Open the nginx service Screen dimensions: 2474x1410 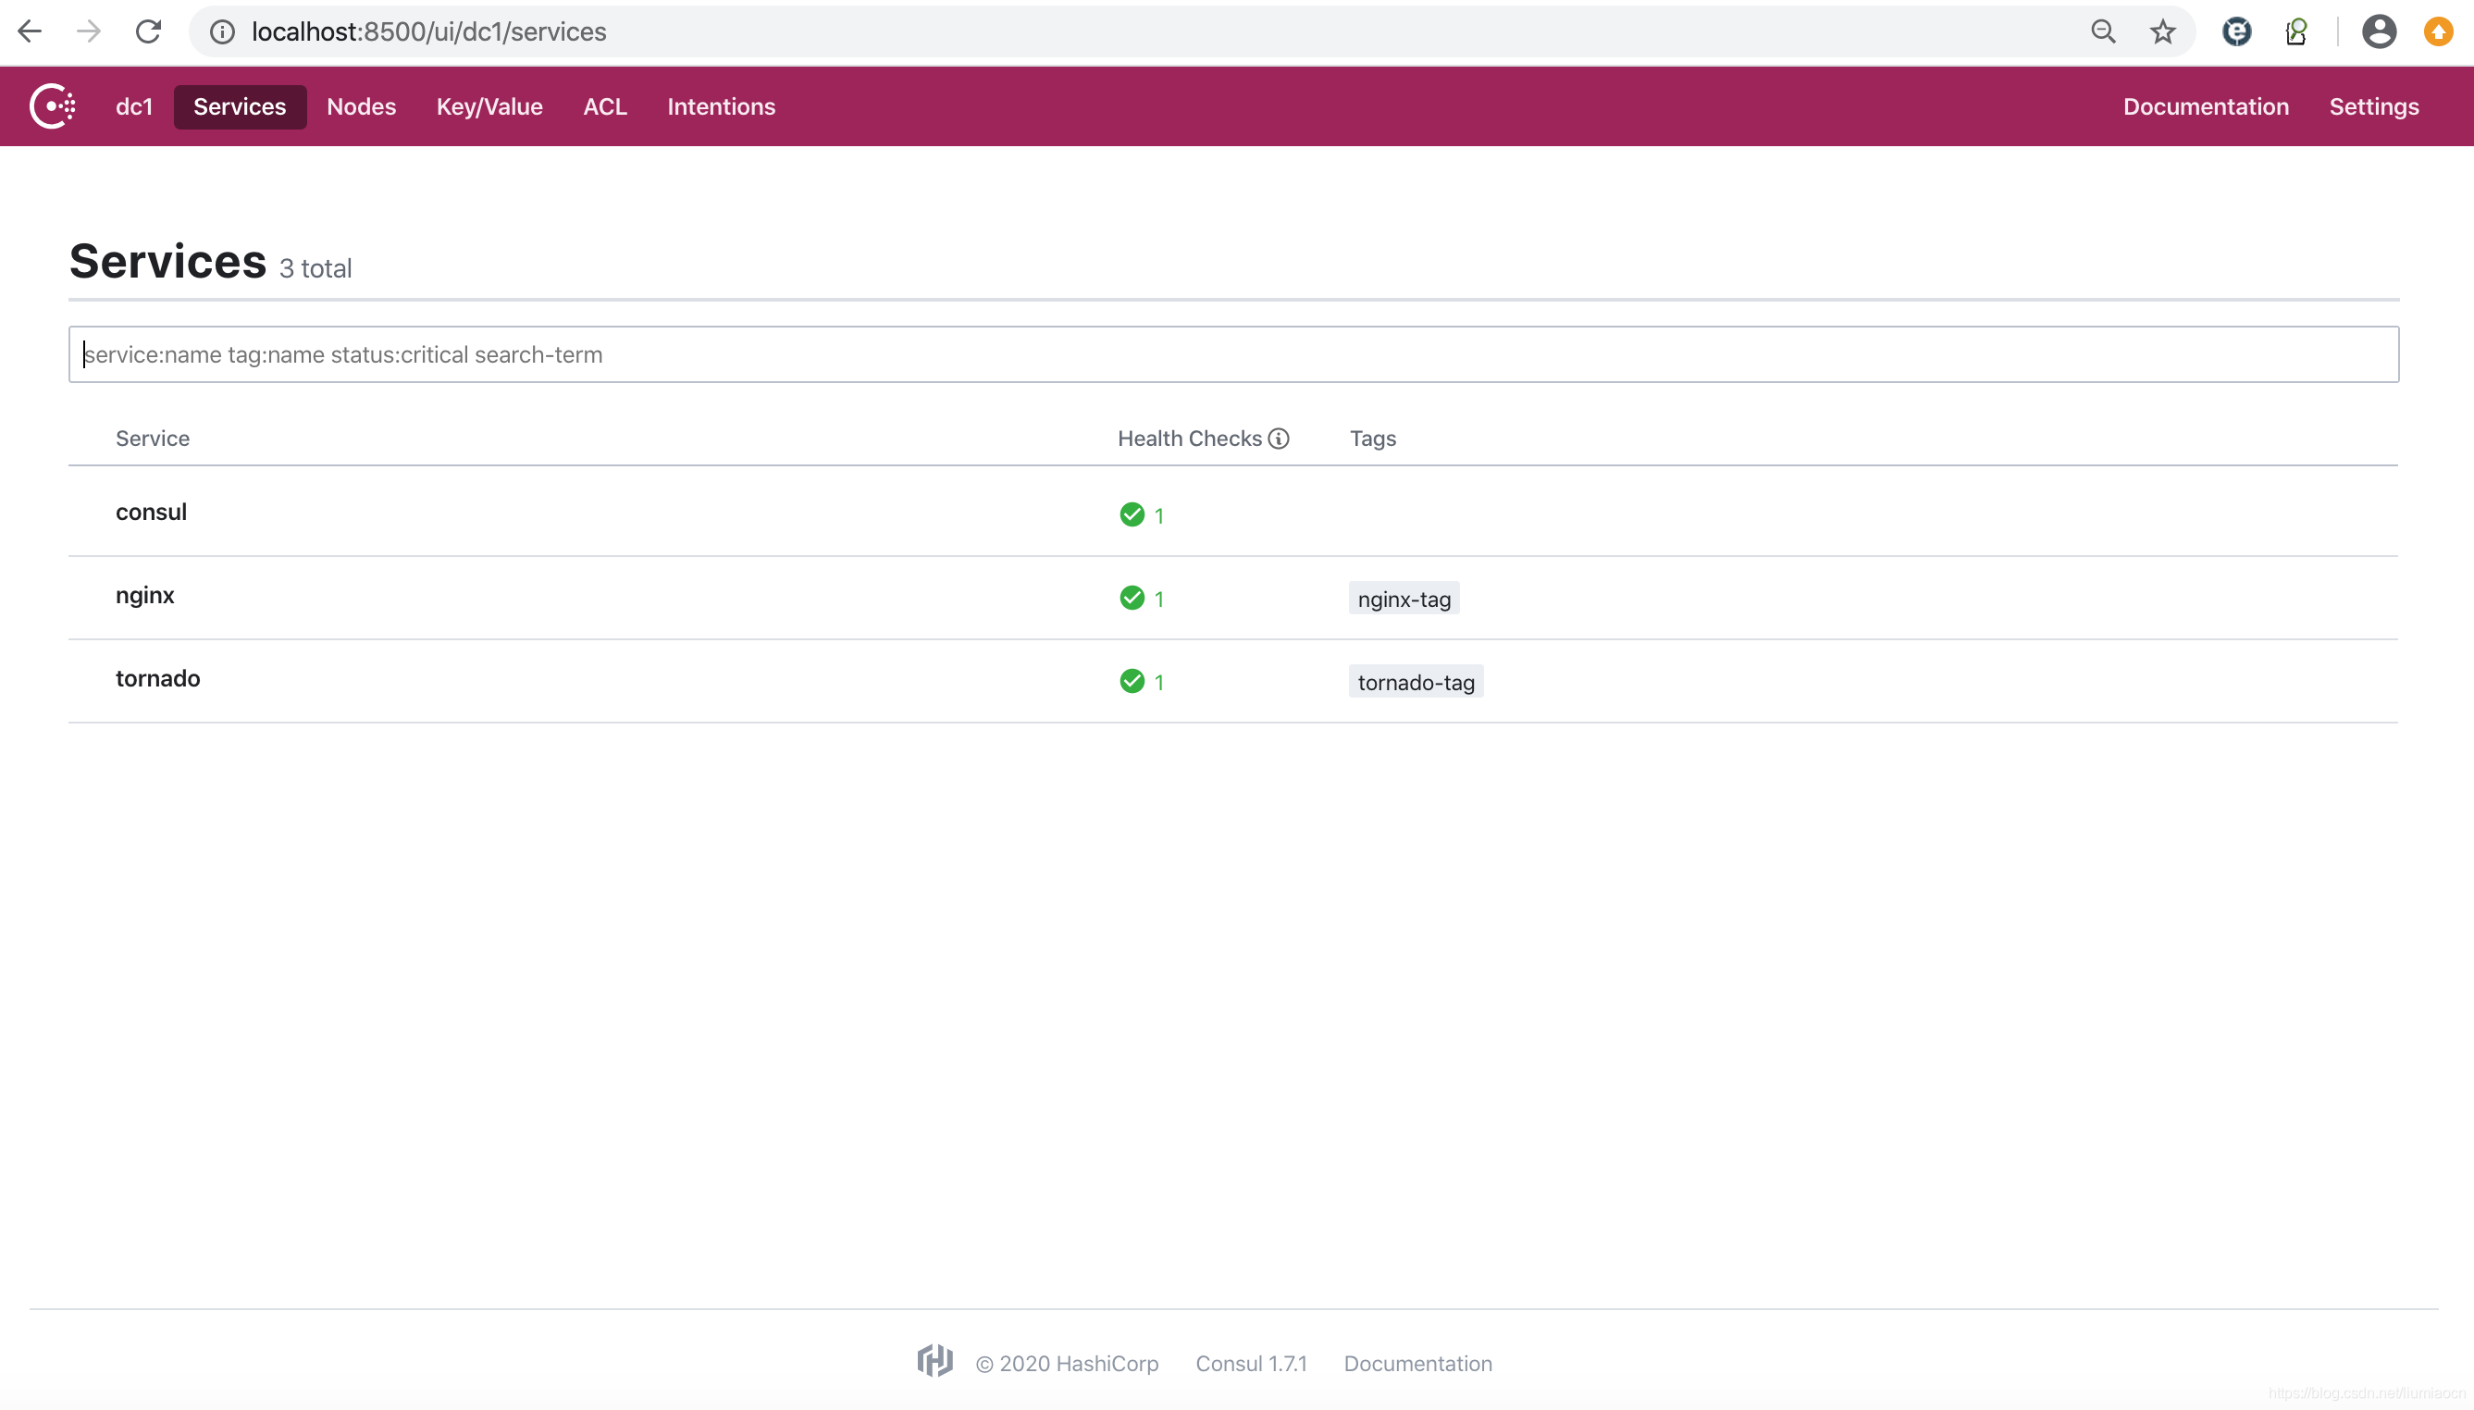145,596
